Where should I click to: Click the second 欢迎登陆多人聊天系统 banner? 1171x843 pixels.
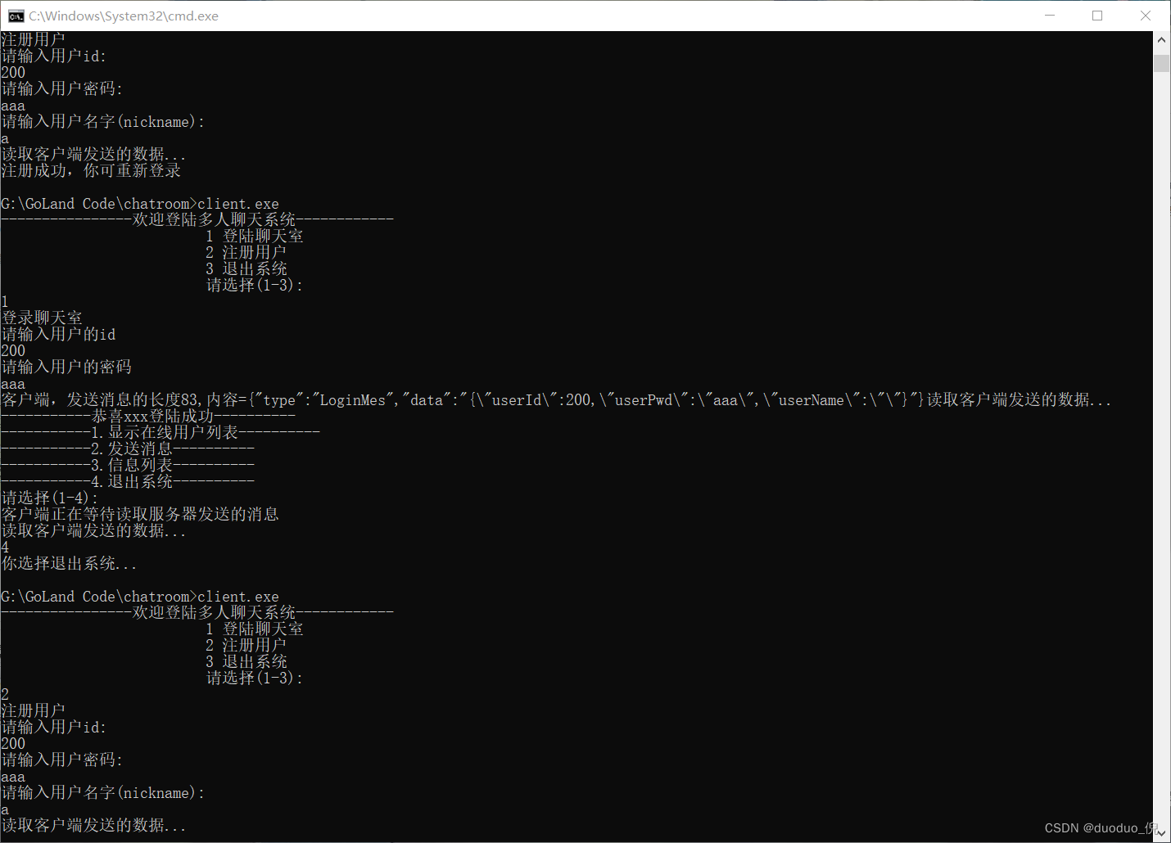tap(197, 612)
